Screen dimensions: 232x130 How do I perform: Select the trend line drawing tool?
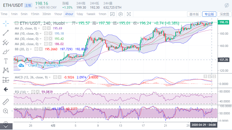[x=6, y=33]
